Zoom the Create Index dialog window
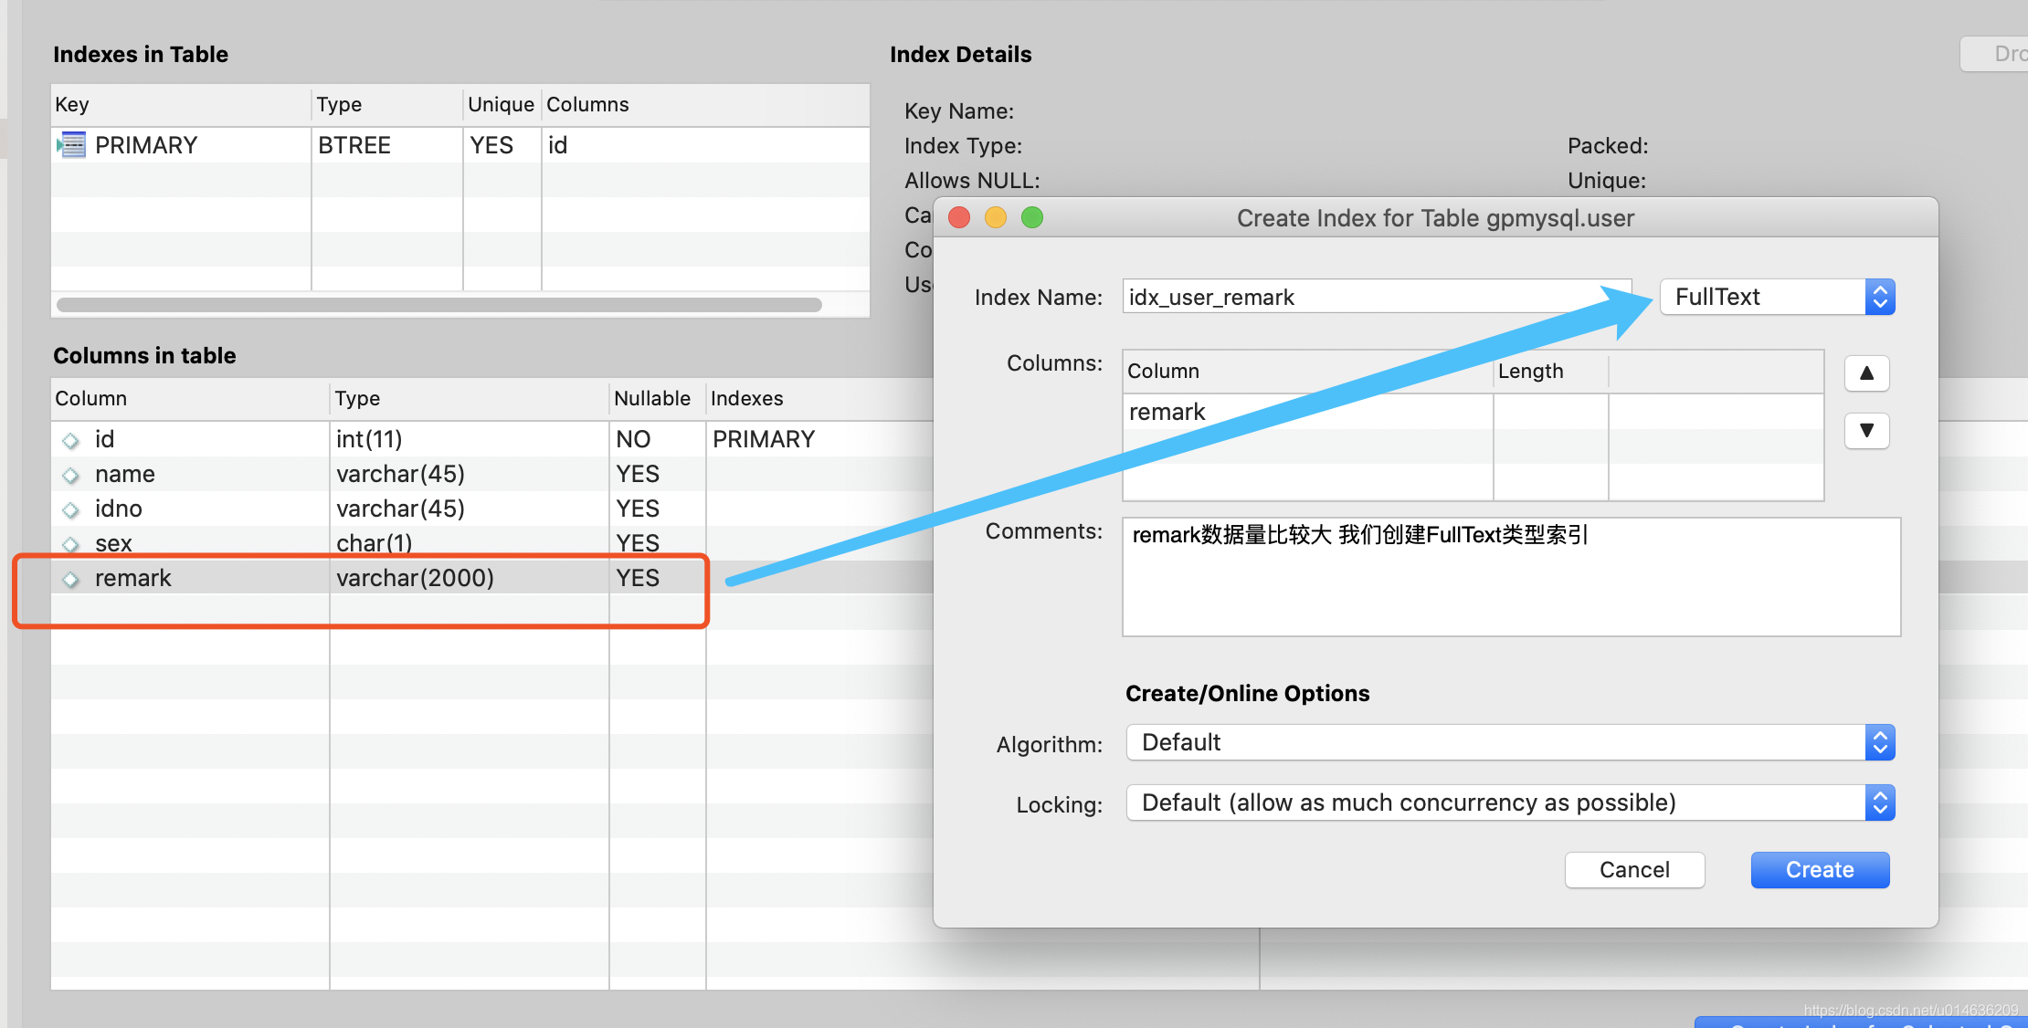The height and width of the screenshot is (1028, 2028). 1032,217
